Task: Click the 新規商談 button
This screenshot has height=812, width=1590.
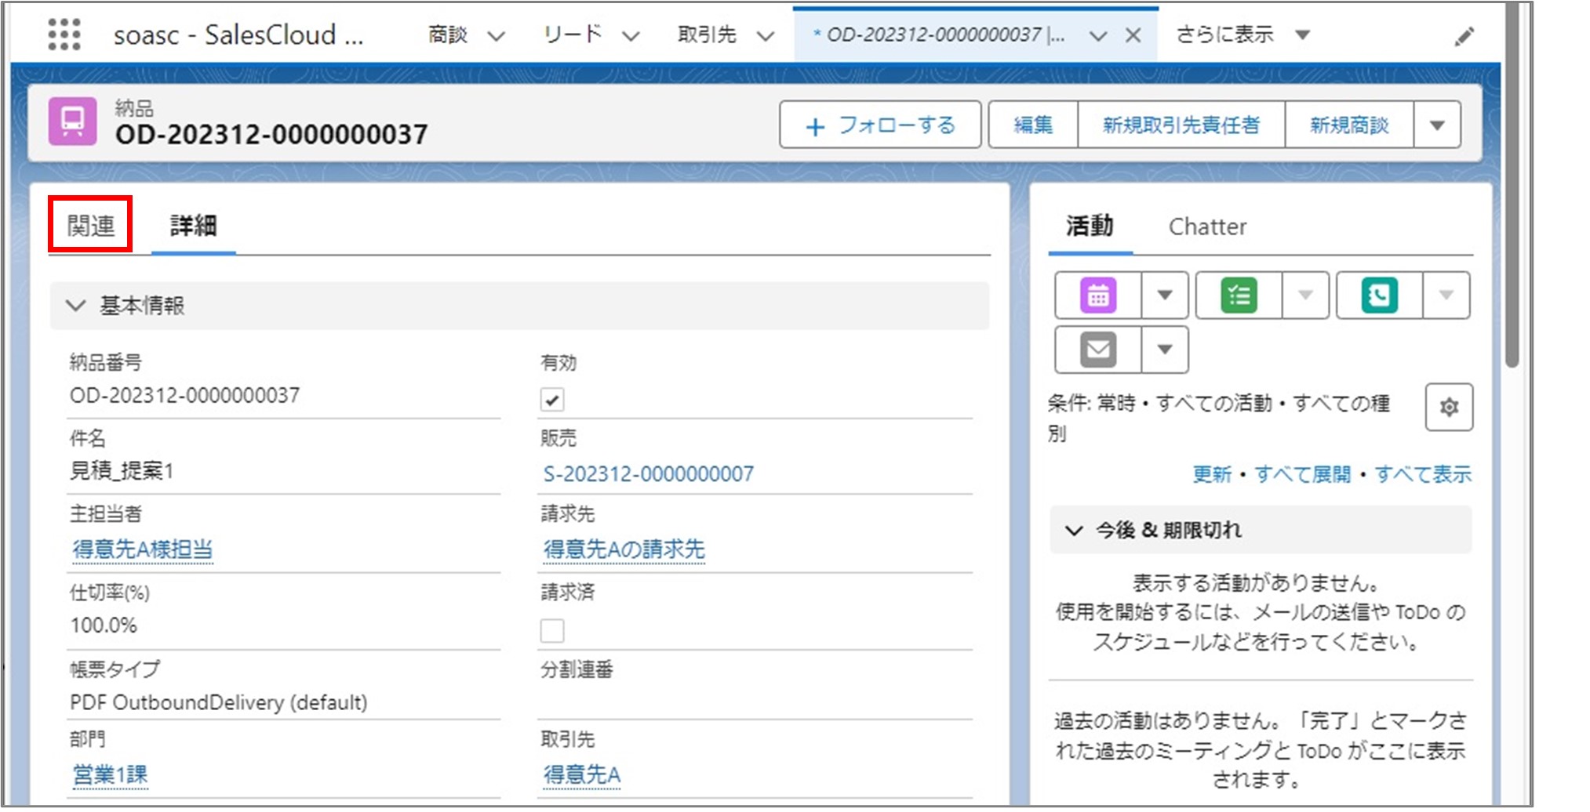Action: (1349, 125)
